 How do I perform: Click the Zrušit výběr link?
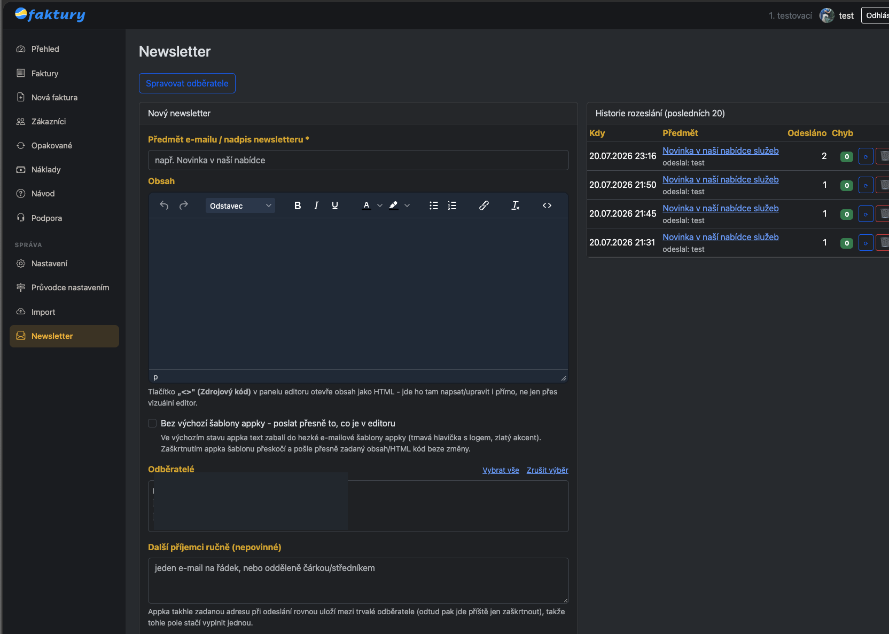(x=547, y=470)
